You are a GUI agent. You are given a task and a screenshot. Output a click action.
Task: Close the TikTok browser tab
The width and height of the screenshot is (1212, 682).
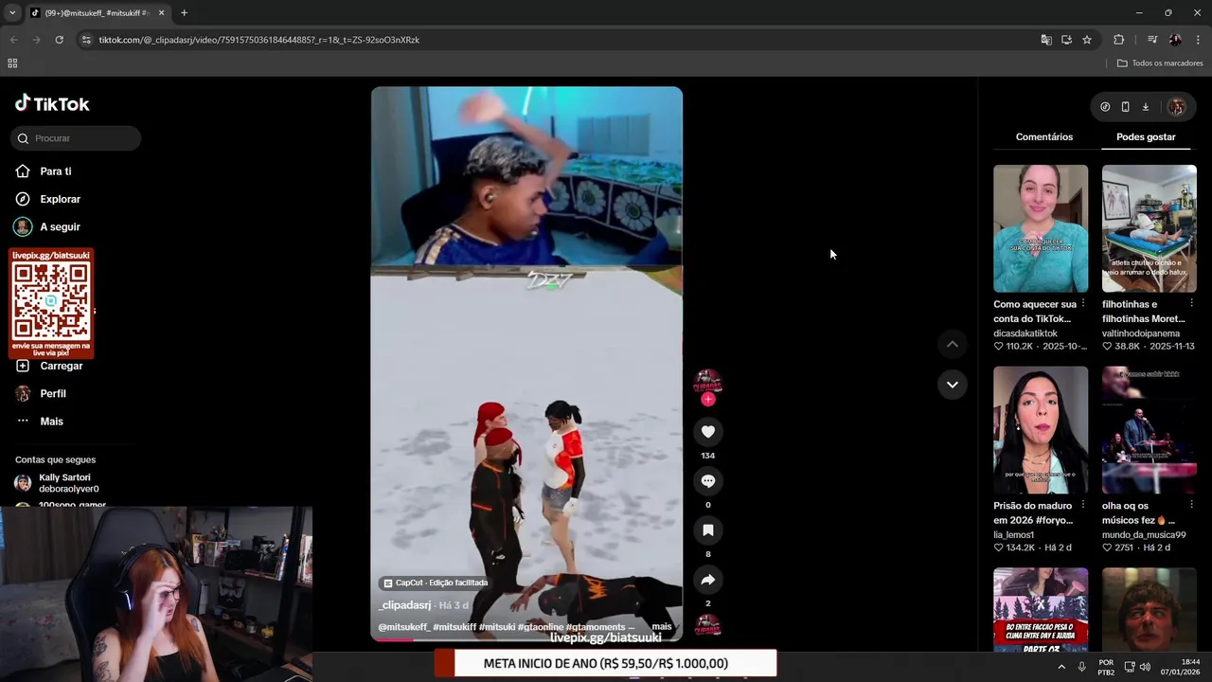point(161,13)
